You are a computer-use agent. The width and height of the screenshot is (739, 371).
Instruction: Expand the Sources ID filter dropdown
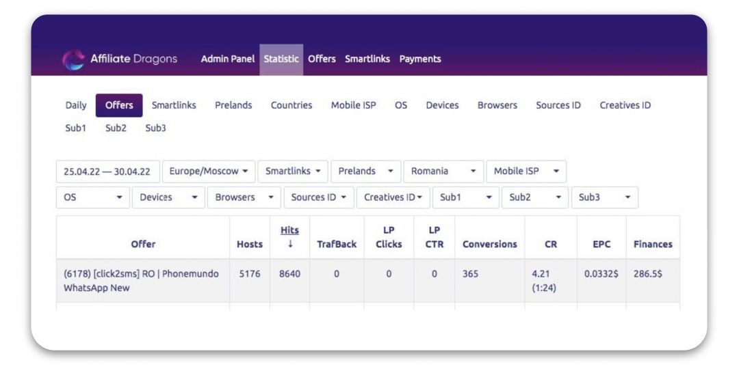pos(318,197)
